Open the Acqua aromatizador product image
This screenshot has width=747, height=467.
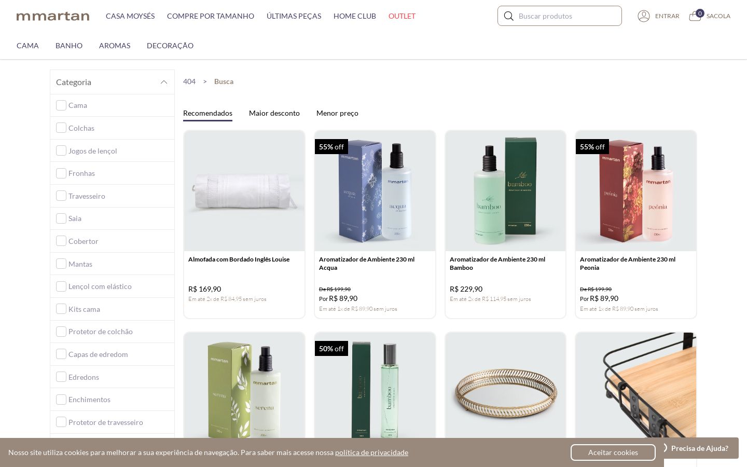pyautogui.click(x=375, y=191)
